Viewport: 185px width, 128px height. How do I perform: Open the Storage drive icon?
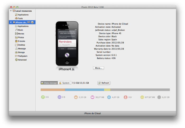16,52
